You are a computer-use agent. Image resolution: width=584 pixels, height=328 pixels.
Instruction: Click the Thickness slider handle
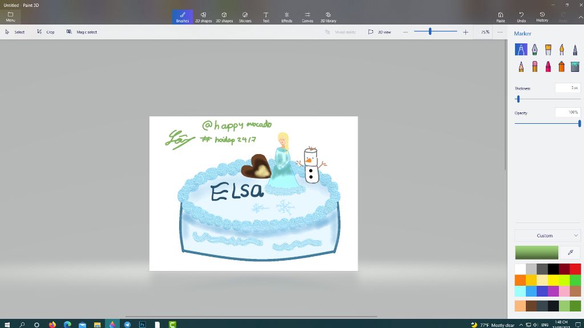tap(518, 99)
